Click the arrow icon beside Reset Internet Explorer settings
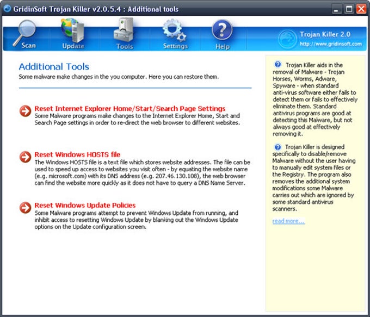The width and height of the screenshot is (370, 317). click(25, 111)
